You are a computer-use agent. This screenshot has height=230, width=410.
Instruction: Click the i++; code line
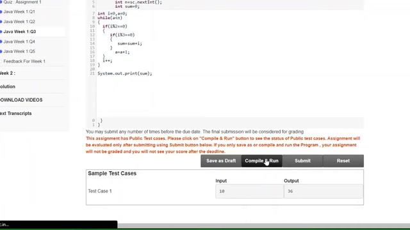pyautogui.click(x=107, y=61)
